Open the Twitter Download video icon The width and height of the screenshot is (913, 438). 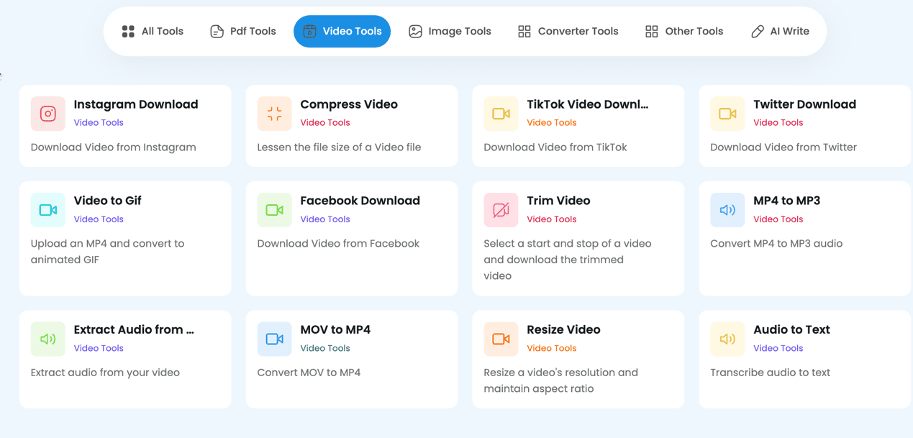(727, 114)
